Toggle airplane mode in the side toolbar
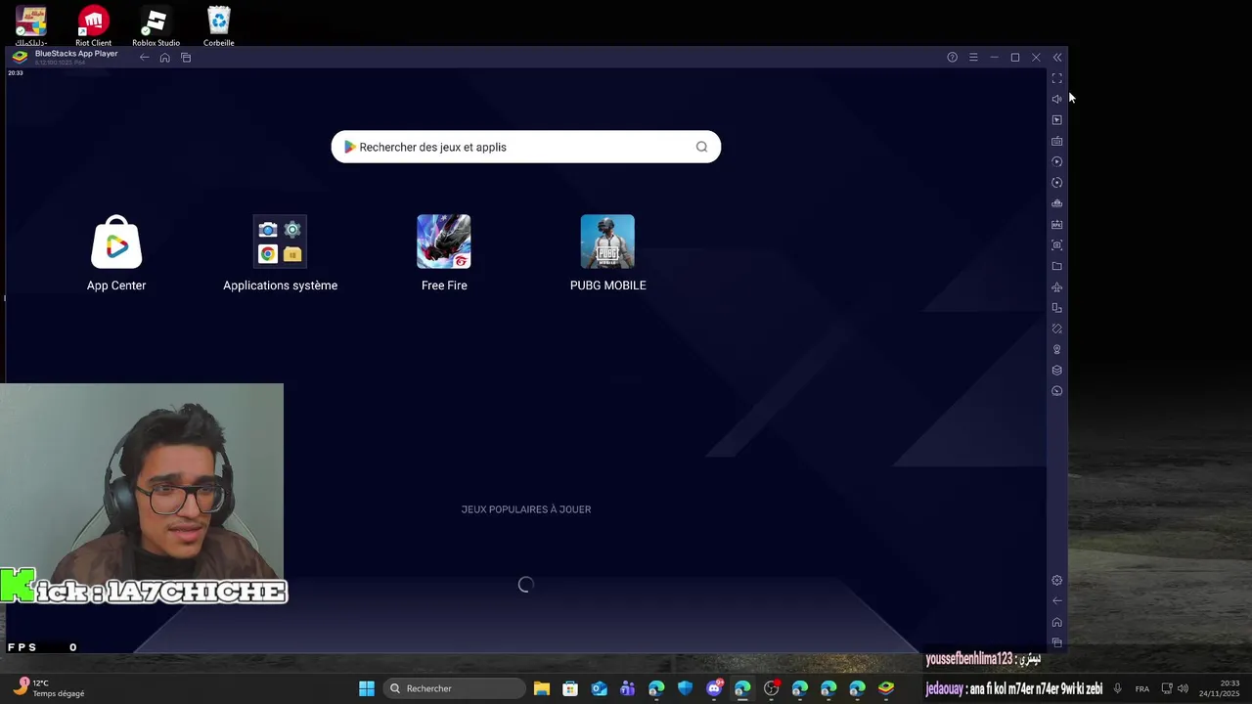 tap(1056, 286)
